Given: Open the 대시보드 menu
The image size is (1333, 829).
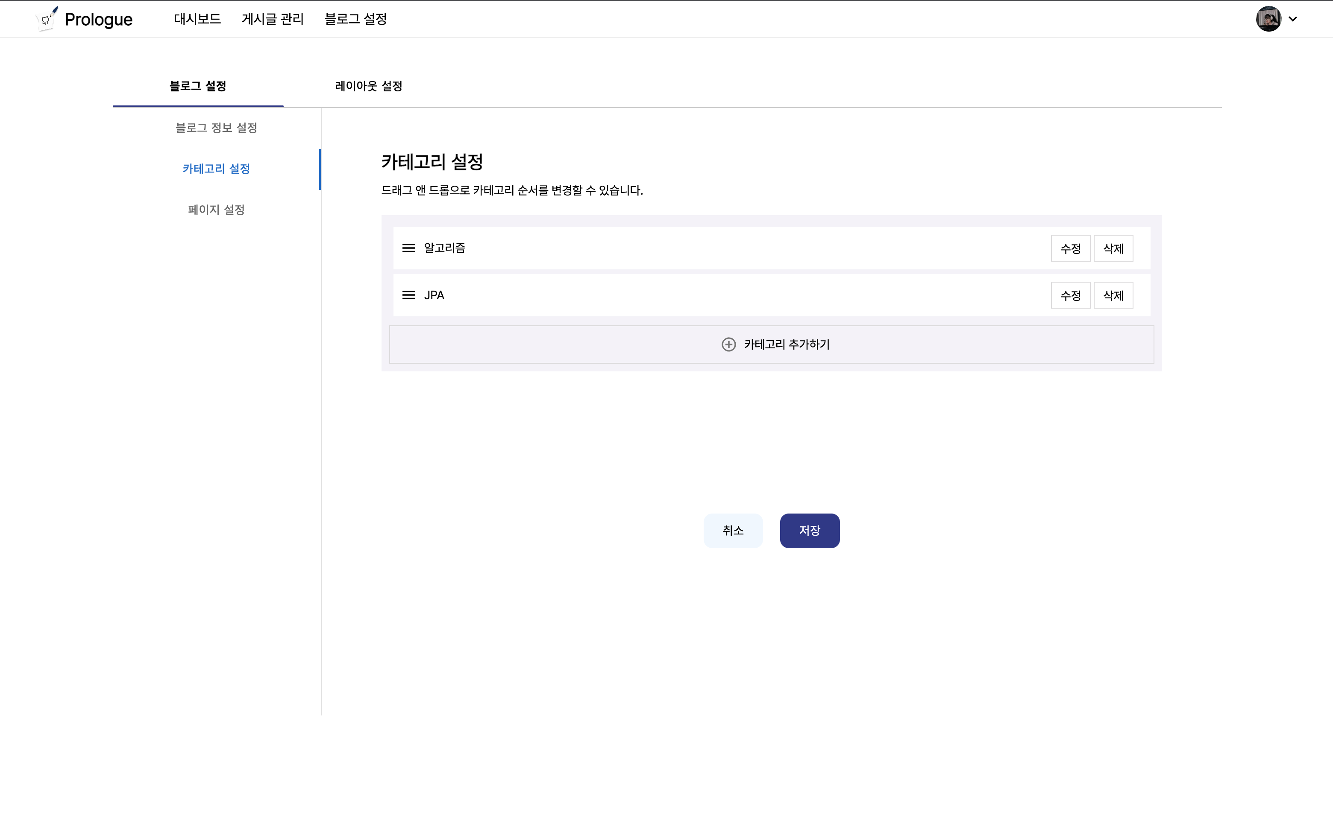Looking at the screenshot, I should coord(197,19).
